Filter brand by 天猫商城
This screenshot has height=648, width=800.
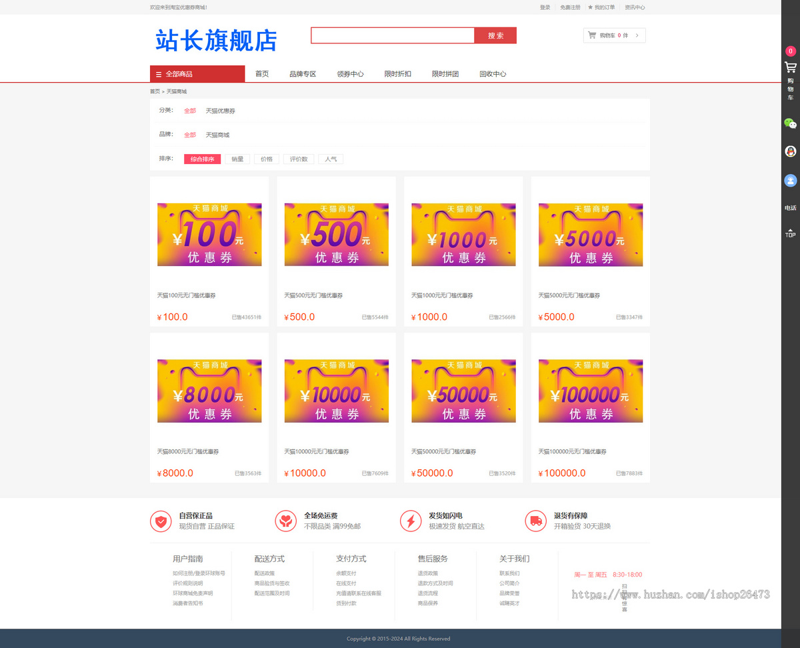(217, 135)
